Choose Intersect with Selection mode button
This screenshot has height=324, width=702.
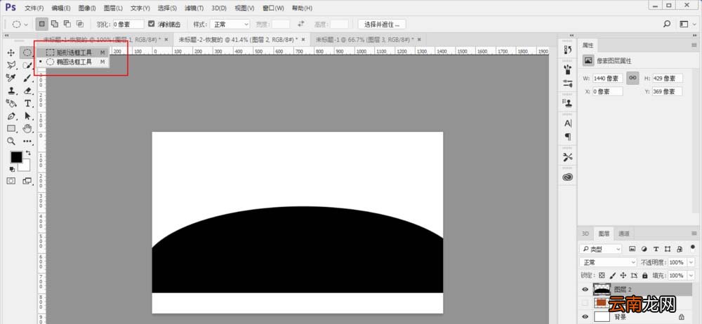point(80,24)
